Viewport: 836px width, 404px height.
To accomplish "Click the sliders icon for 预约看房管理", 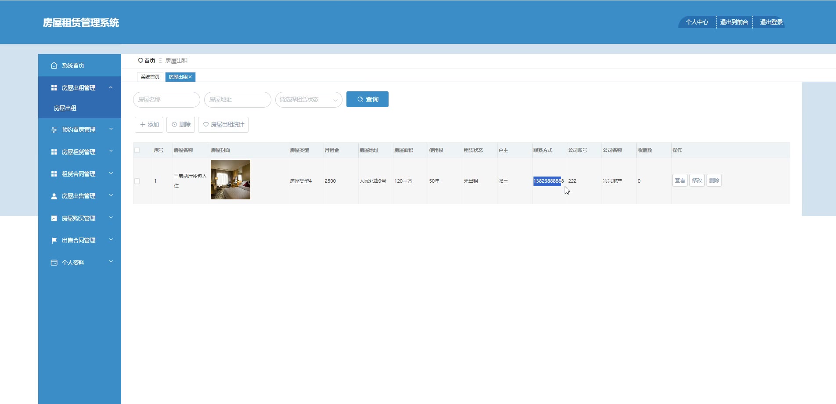I will (54, 130).
